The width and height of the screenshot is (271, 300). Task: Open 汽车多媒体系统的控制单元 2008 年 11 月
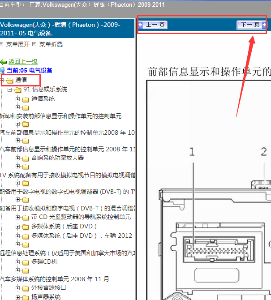click(x=54, y=279)
